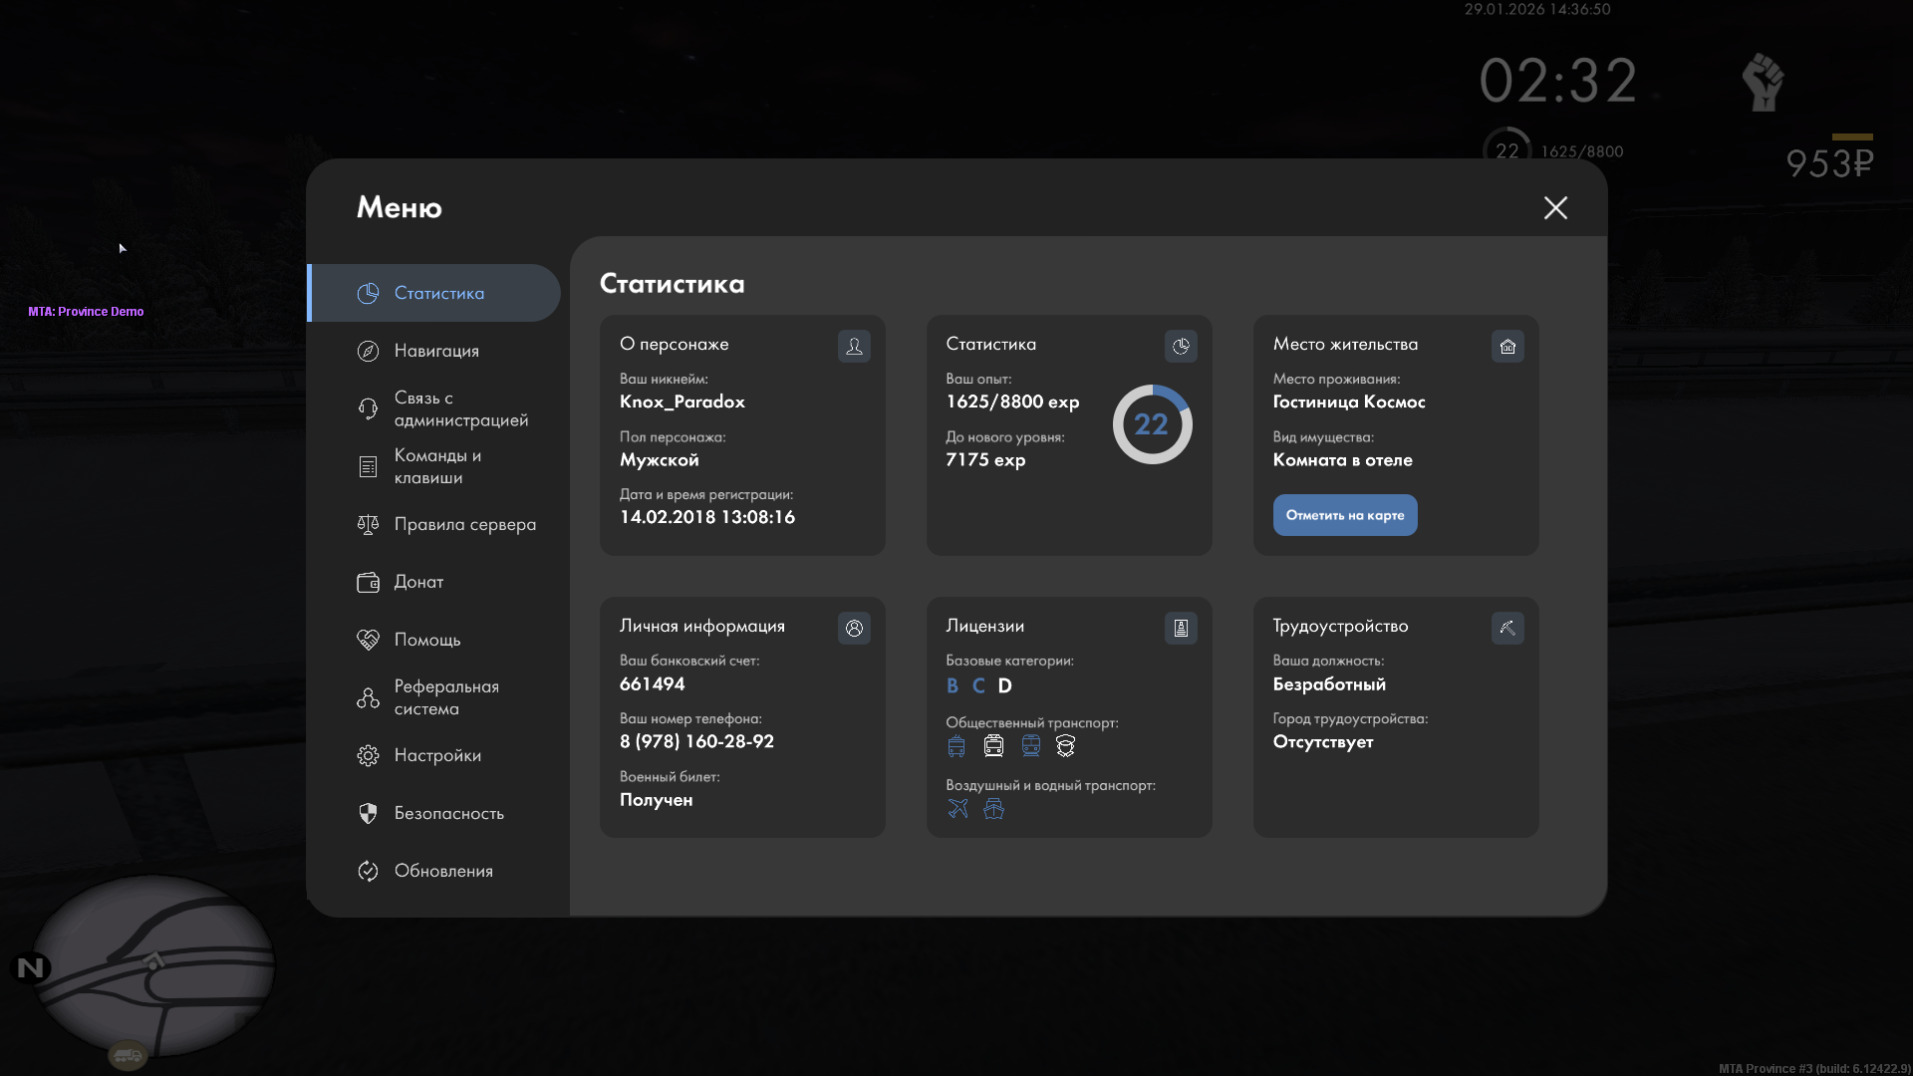The height and width of the screenshot is (1076, 1913).
Task: Open the Донат section
Action: point(417,582)
